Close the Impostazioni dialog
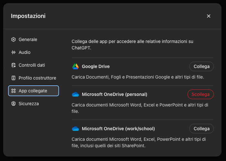Screen dimensions: 226x161 tap(209, 16)
